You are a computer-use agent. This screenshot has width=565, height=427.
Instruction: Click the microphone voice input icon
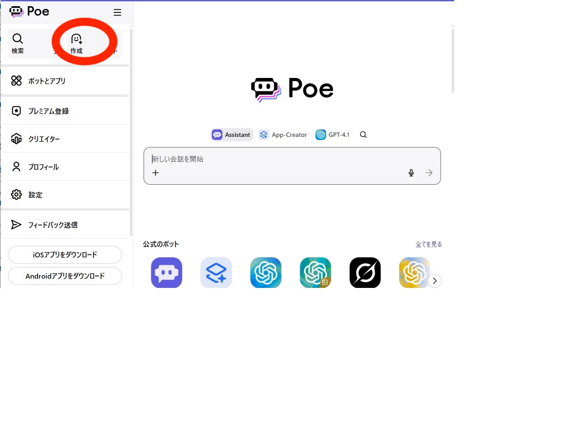[411, 173]
